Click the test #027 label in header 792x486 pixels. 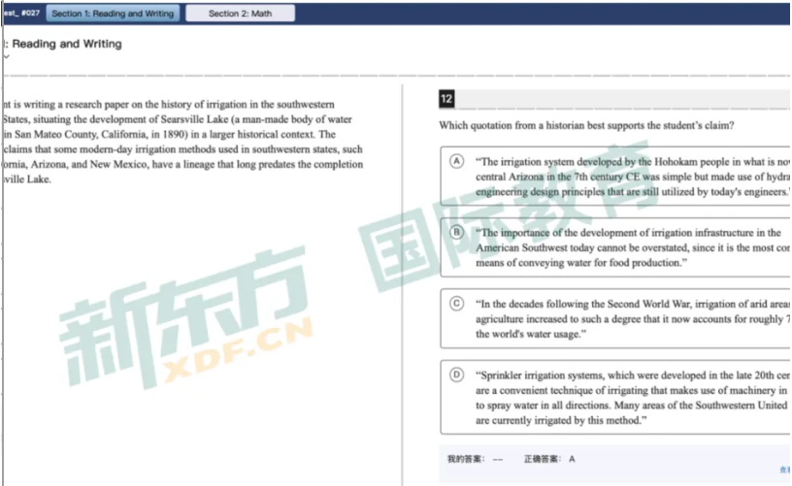(x=20, y=14)
